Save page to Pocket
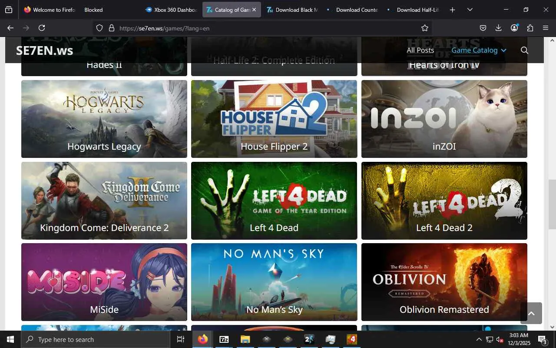The height and width of the screenshot is (348, 556). pyautogui.click(x=483, y=28)
